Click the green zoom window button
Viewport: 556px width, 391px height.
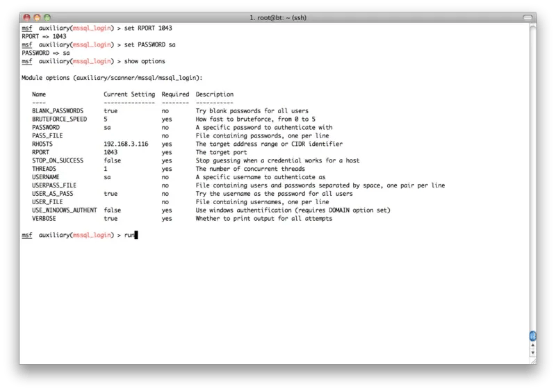coord(49,15)
